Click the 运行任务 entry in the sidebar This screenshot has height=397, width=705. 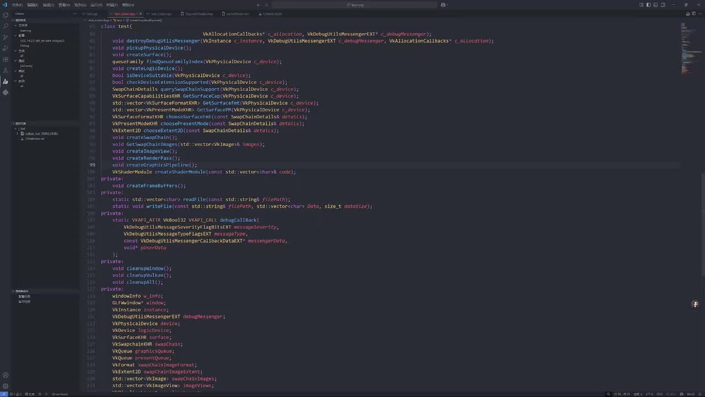[x=24, y=302]
